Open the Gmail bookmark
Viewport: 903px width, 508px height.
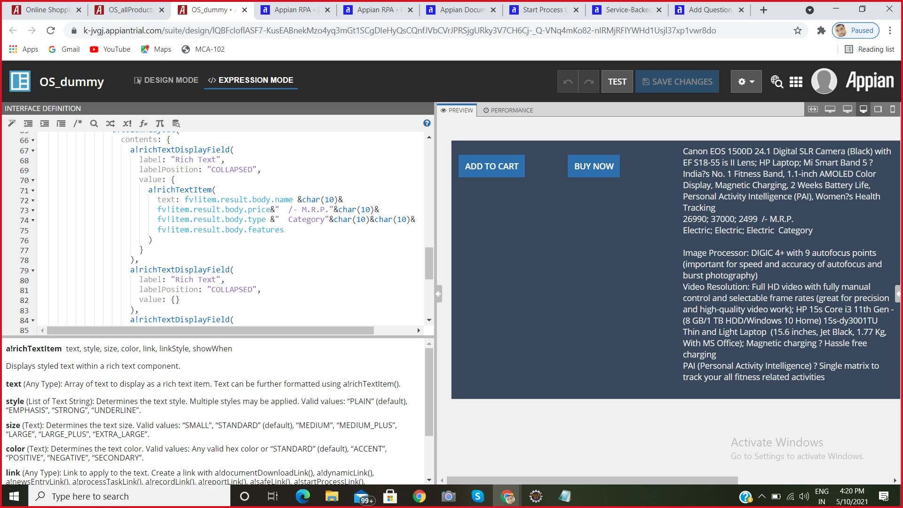(64, 49)
